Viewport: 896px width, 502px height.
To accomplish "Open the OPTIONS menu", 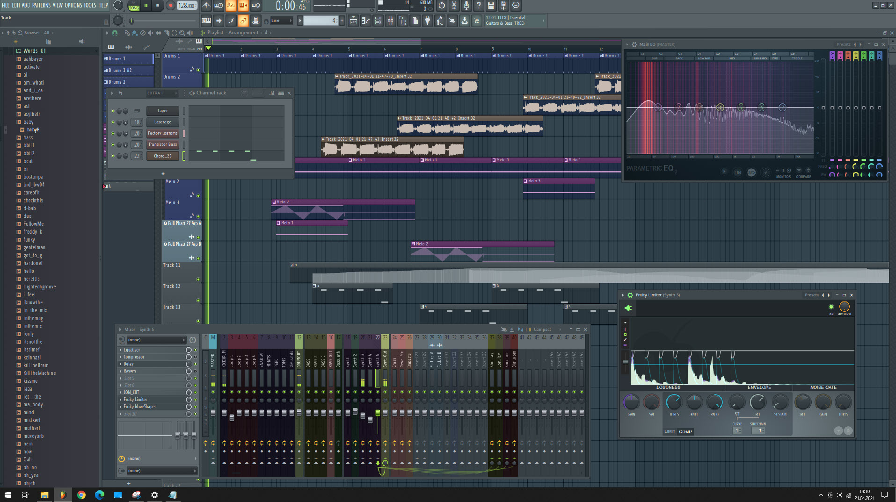I will pyautogui.click(x=73, y=5).
